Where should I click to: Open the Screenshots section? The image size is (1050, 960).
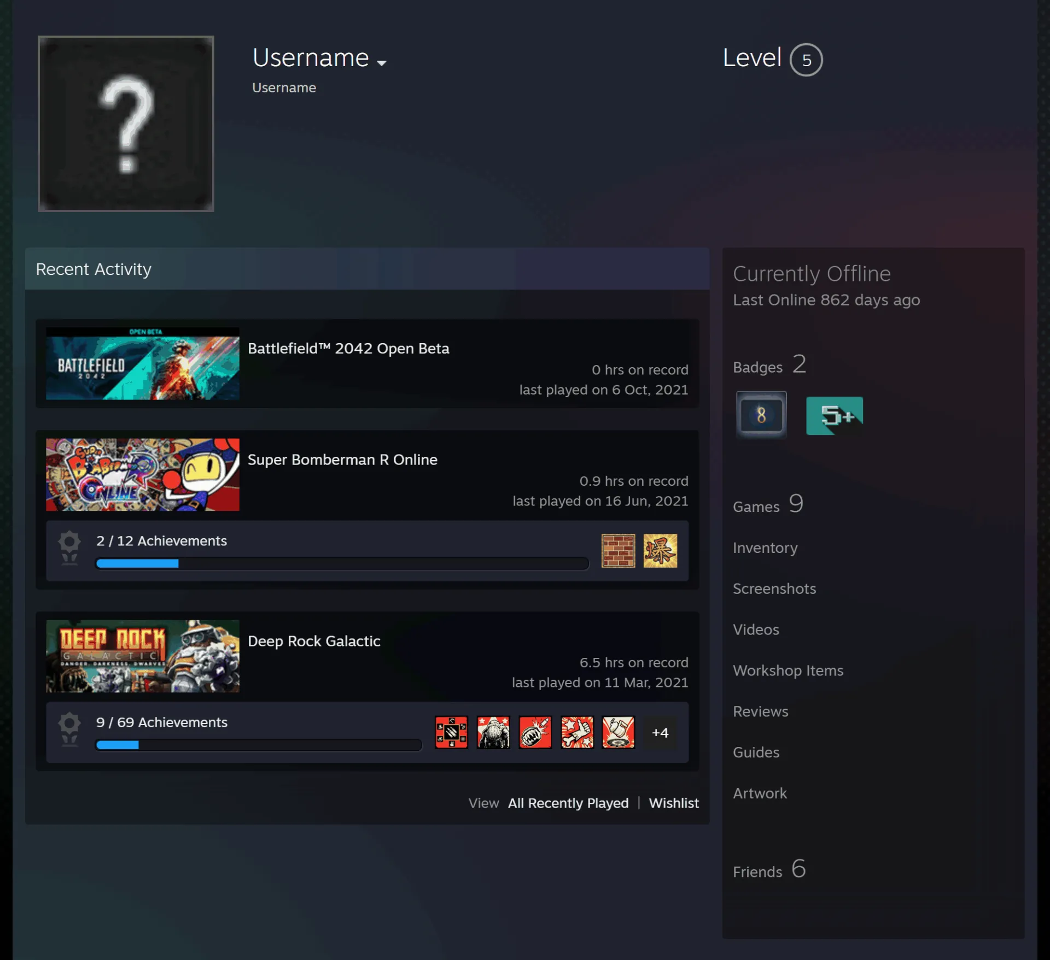[x=774, y=589]
